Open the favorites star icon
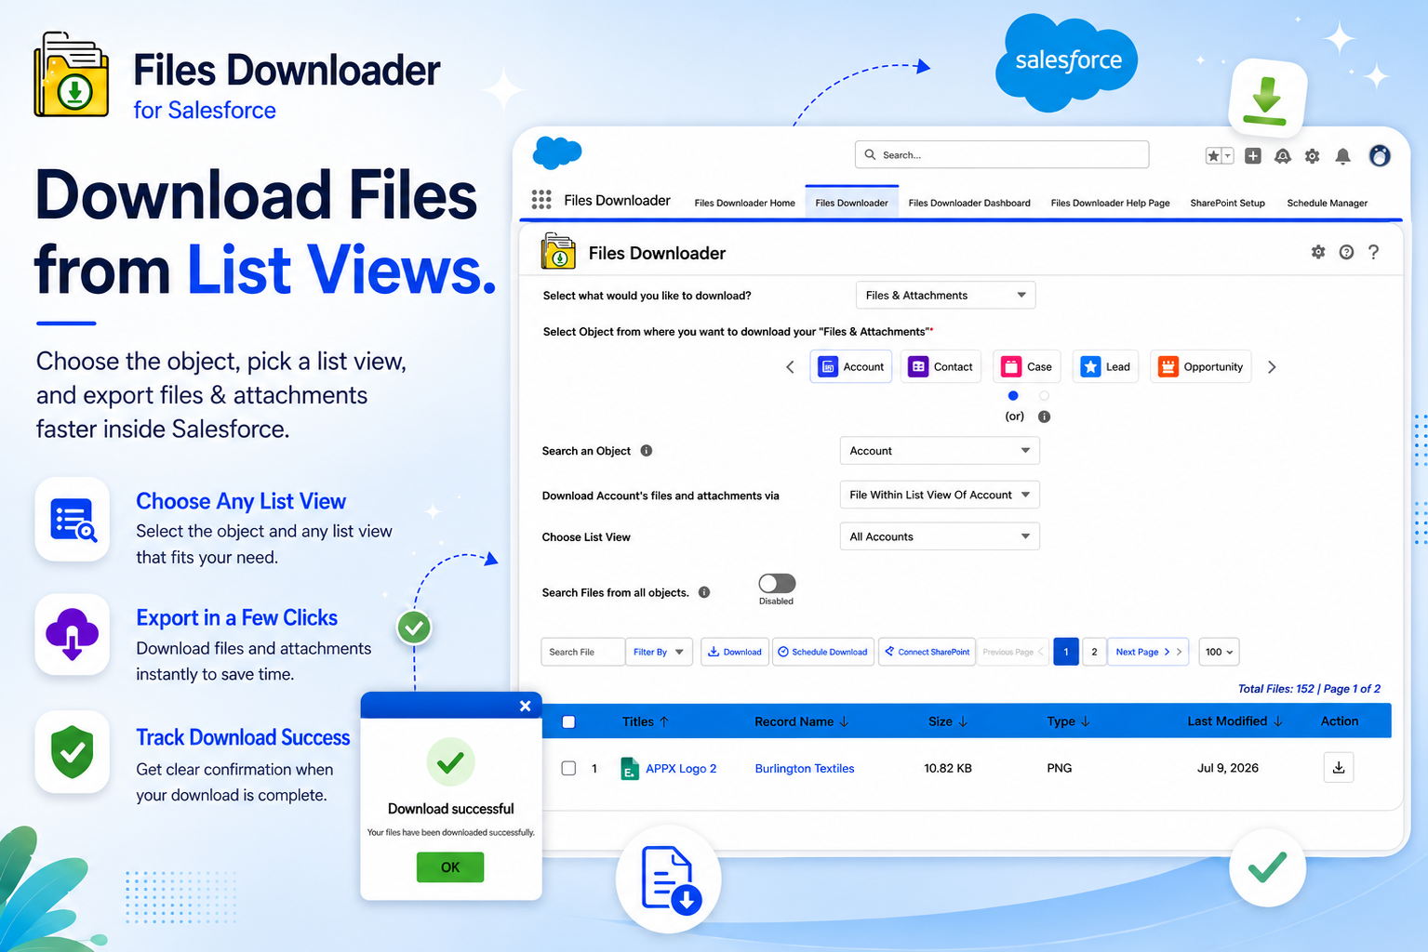Viewport: 1428px width, 952px height. click(x=1213, y=156)
